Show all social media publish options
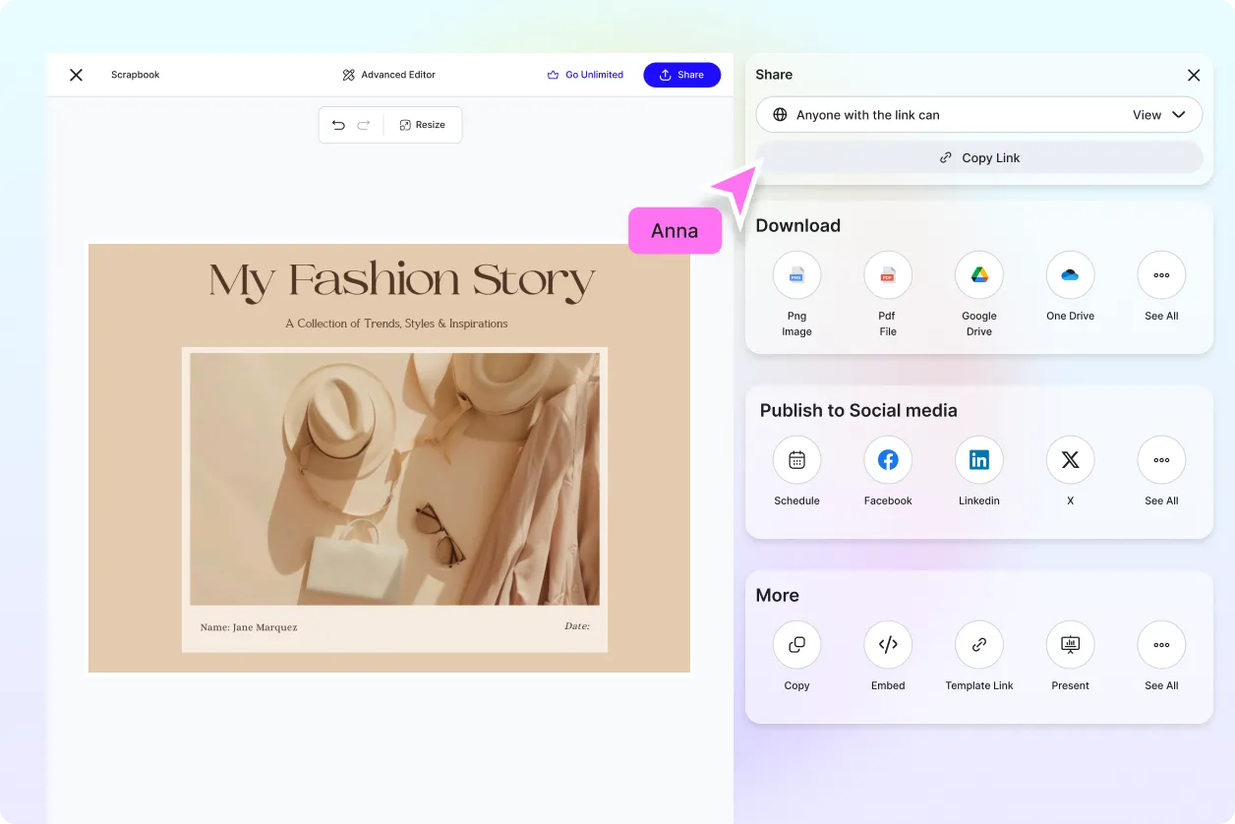Viewport: 1235px width, 824px height. (1161, 459)
